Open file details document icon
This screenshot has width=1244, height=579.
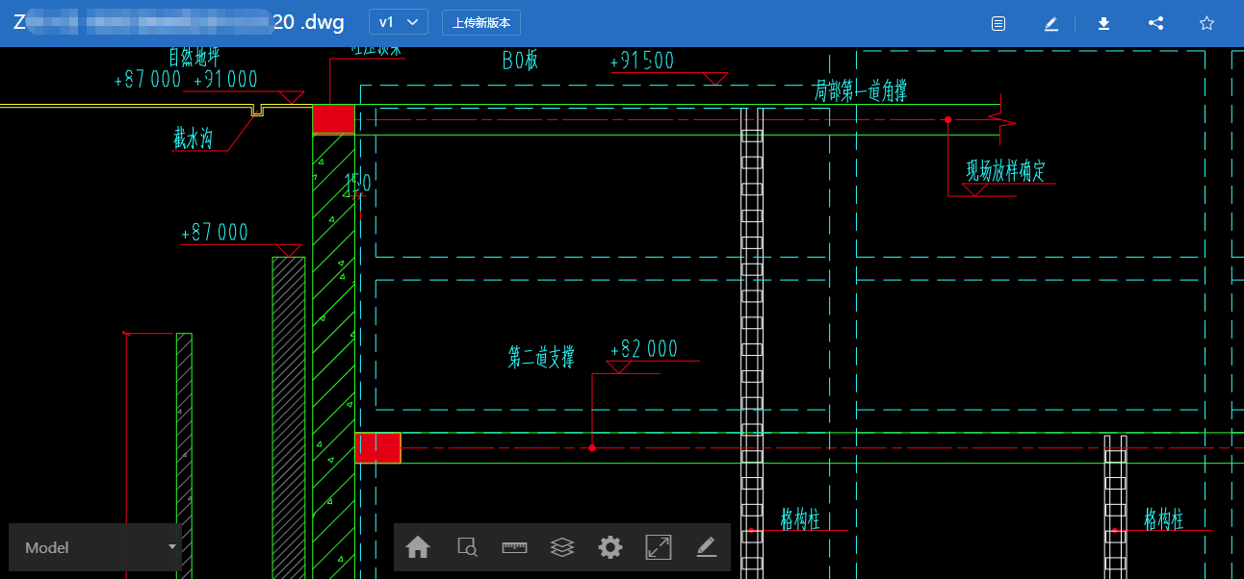point(998,23)
